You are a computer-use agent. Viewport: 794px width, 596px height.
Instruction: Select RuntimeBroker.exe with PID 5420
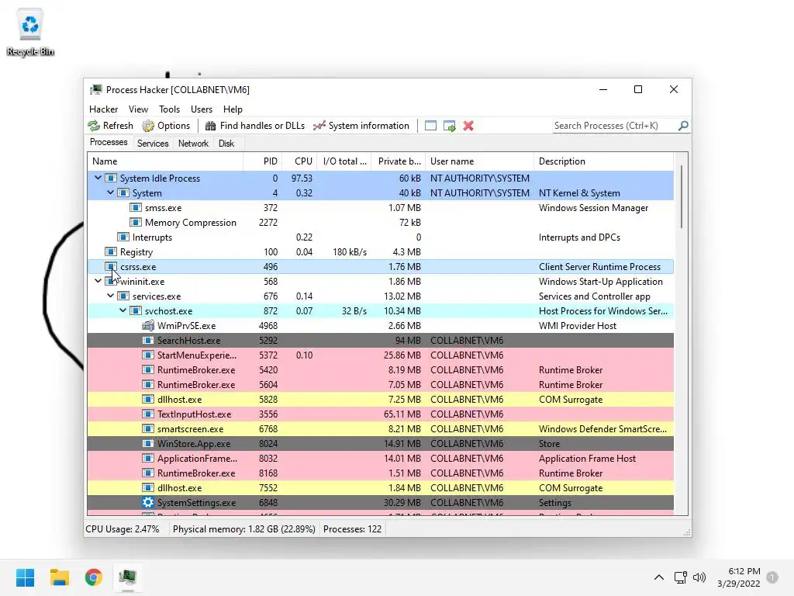pos(380,369)
